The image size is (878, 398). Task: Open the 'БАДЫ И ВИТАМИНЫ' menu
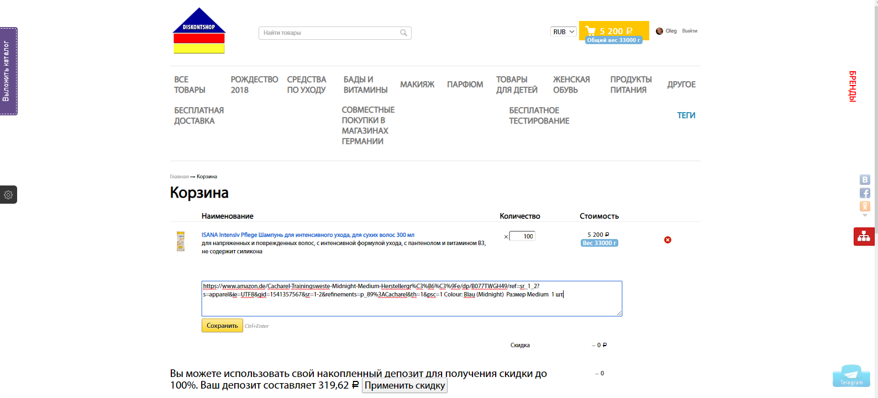click(x=365, y=84)
